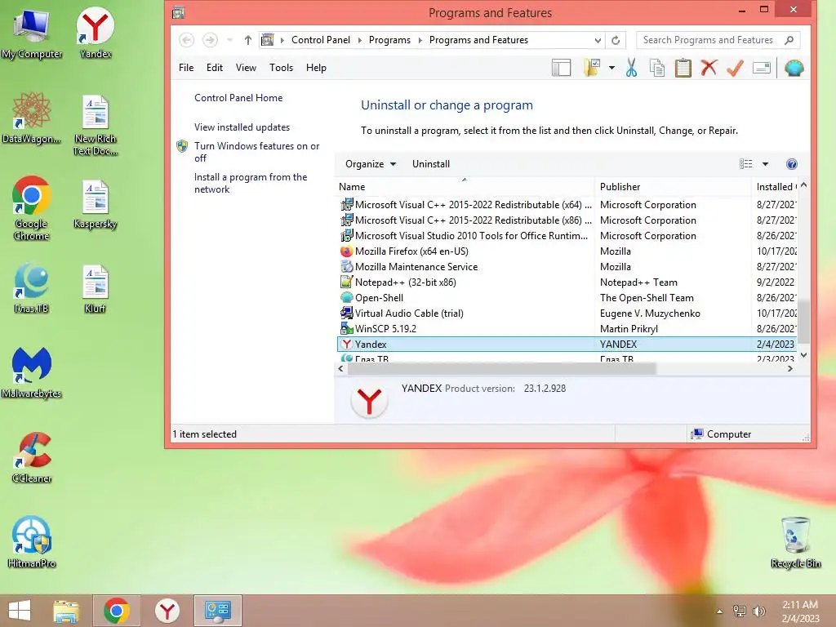Select the DataWagon desktop shortcut
The width and height of the screenshot is (836, 627).
32,118
